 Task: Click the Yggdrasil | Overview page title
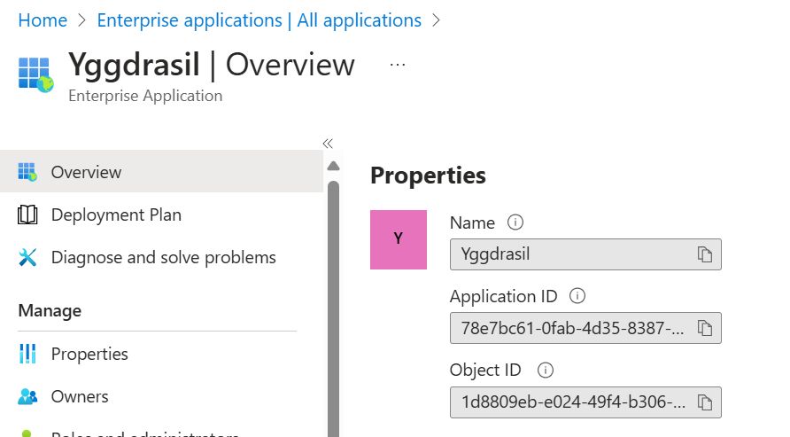(x=212, y=65)
